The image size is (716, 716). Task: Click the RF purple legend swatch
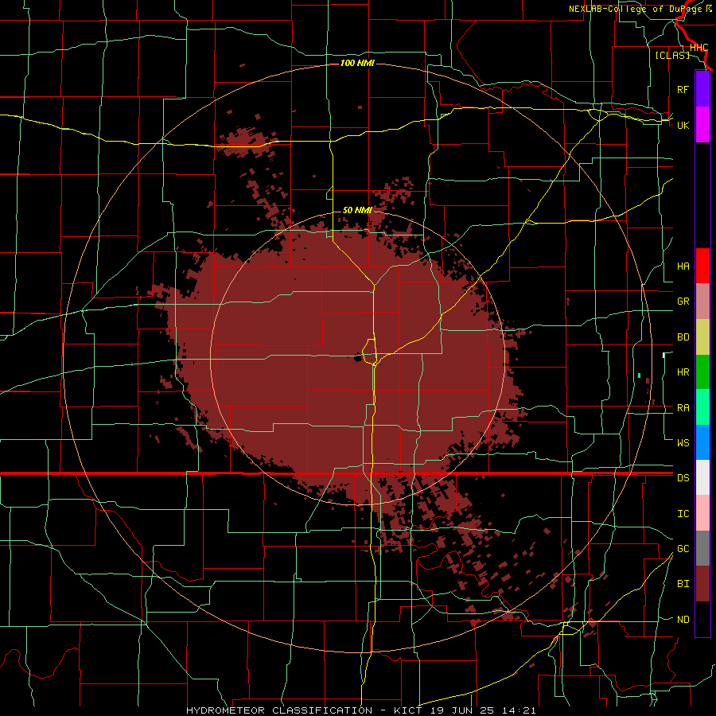pos(702,89)
